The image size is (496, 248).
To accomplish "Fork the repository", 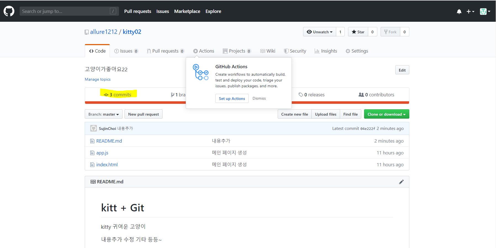I will 390,32.
